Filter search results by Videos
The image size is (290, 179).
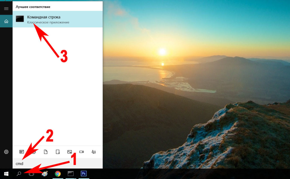coord(82,152)
